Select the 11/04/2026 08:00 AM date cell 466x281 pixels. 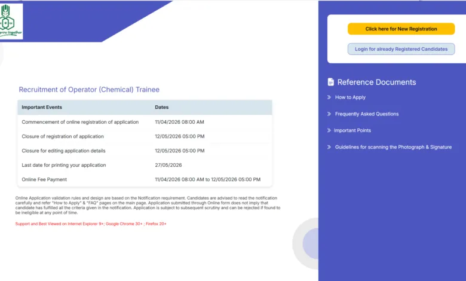point(179,122)
